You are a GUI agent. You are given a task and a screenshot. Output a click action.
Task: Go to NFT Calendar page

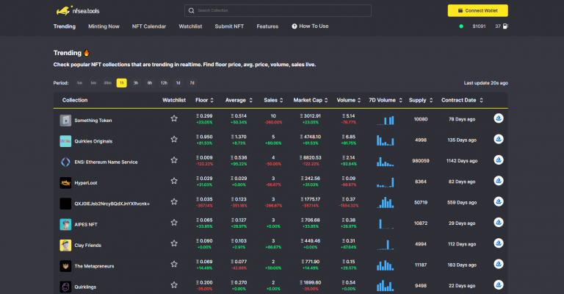[x=149, y=26]
